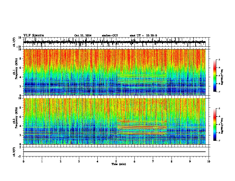Click the time axis tick label "8"

172,161
